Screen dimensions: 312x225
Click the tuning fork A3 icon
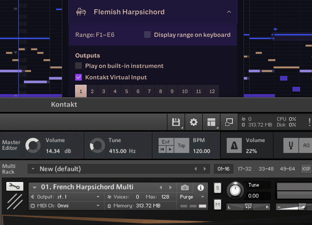[291, 145]
